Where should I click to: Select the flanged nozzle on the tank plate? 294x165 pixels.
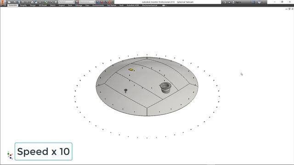[x=165, y=88]
